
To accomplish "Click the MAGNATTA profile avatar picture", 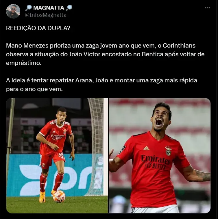I will click(13, 11).
